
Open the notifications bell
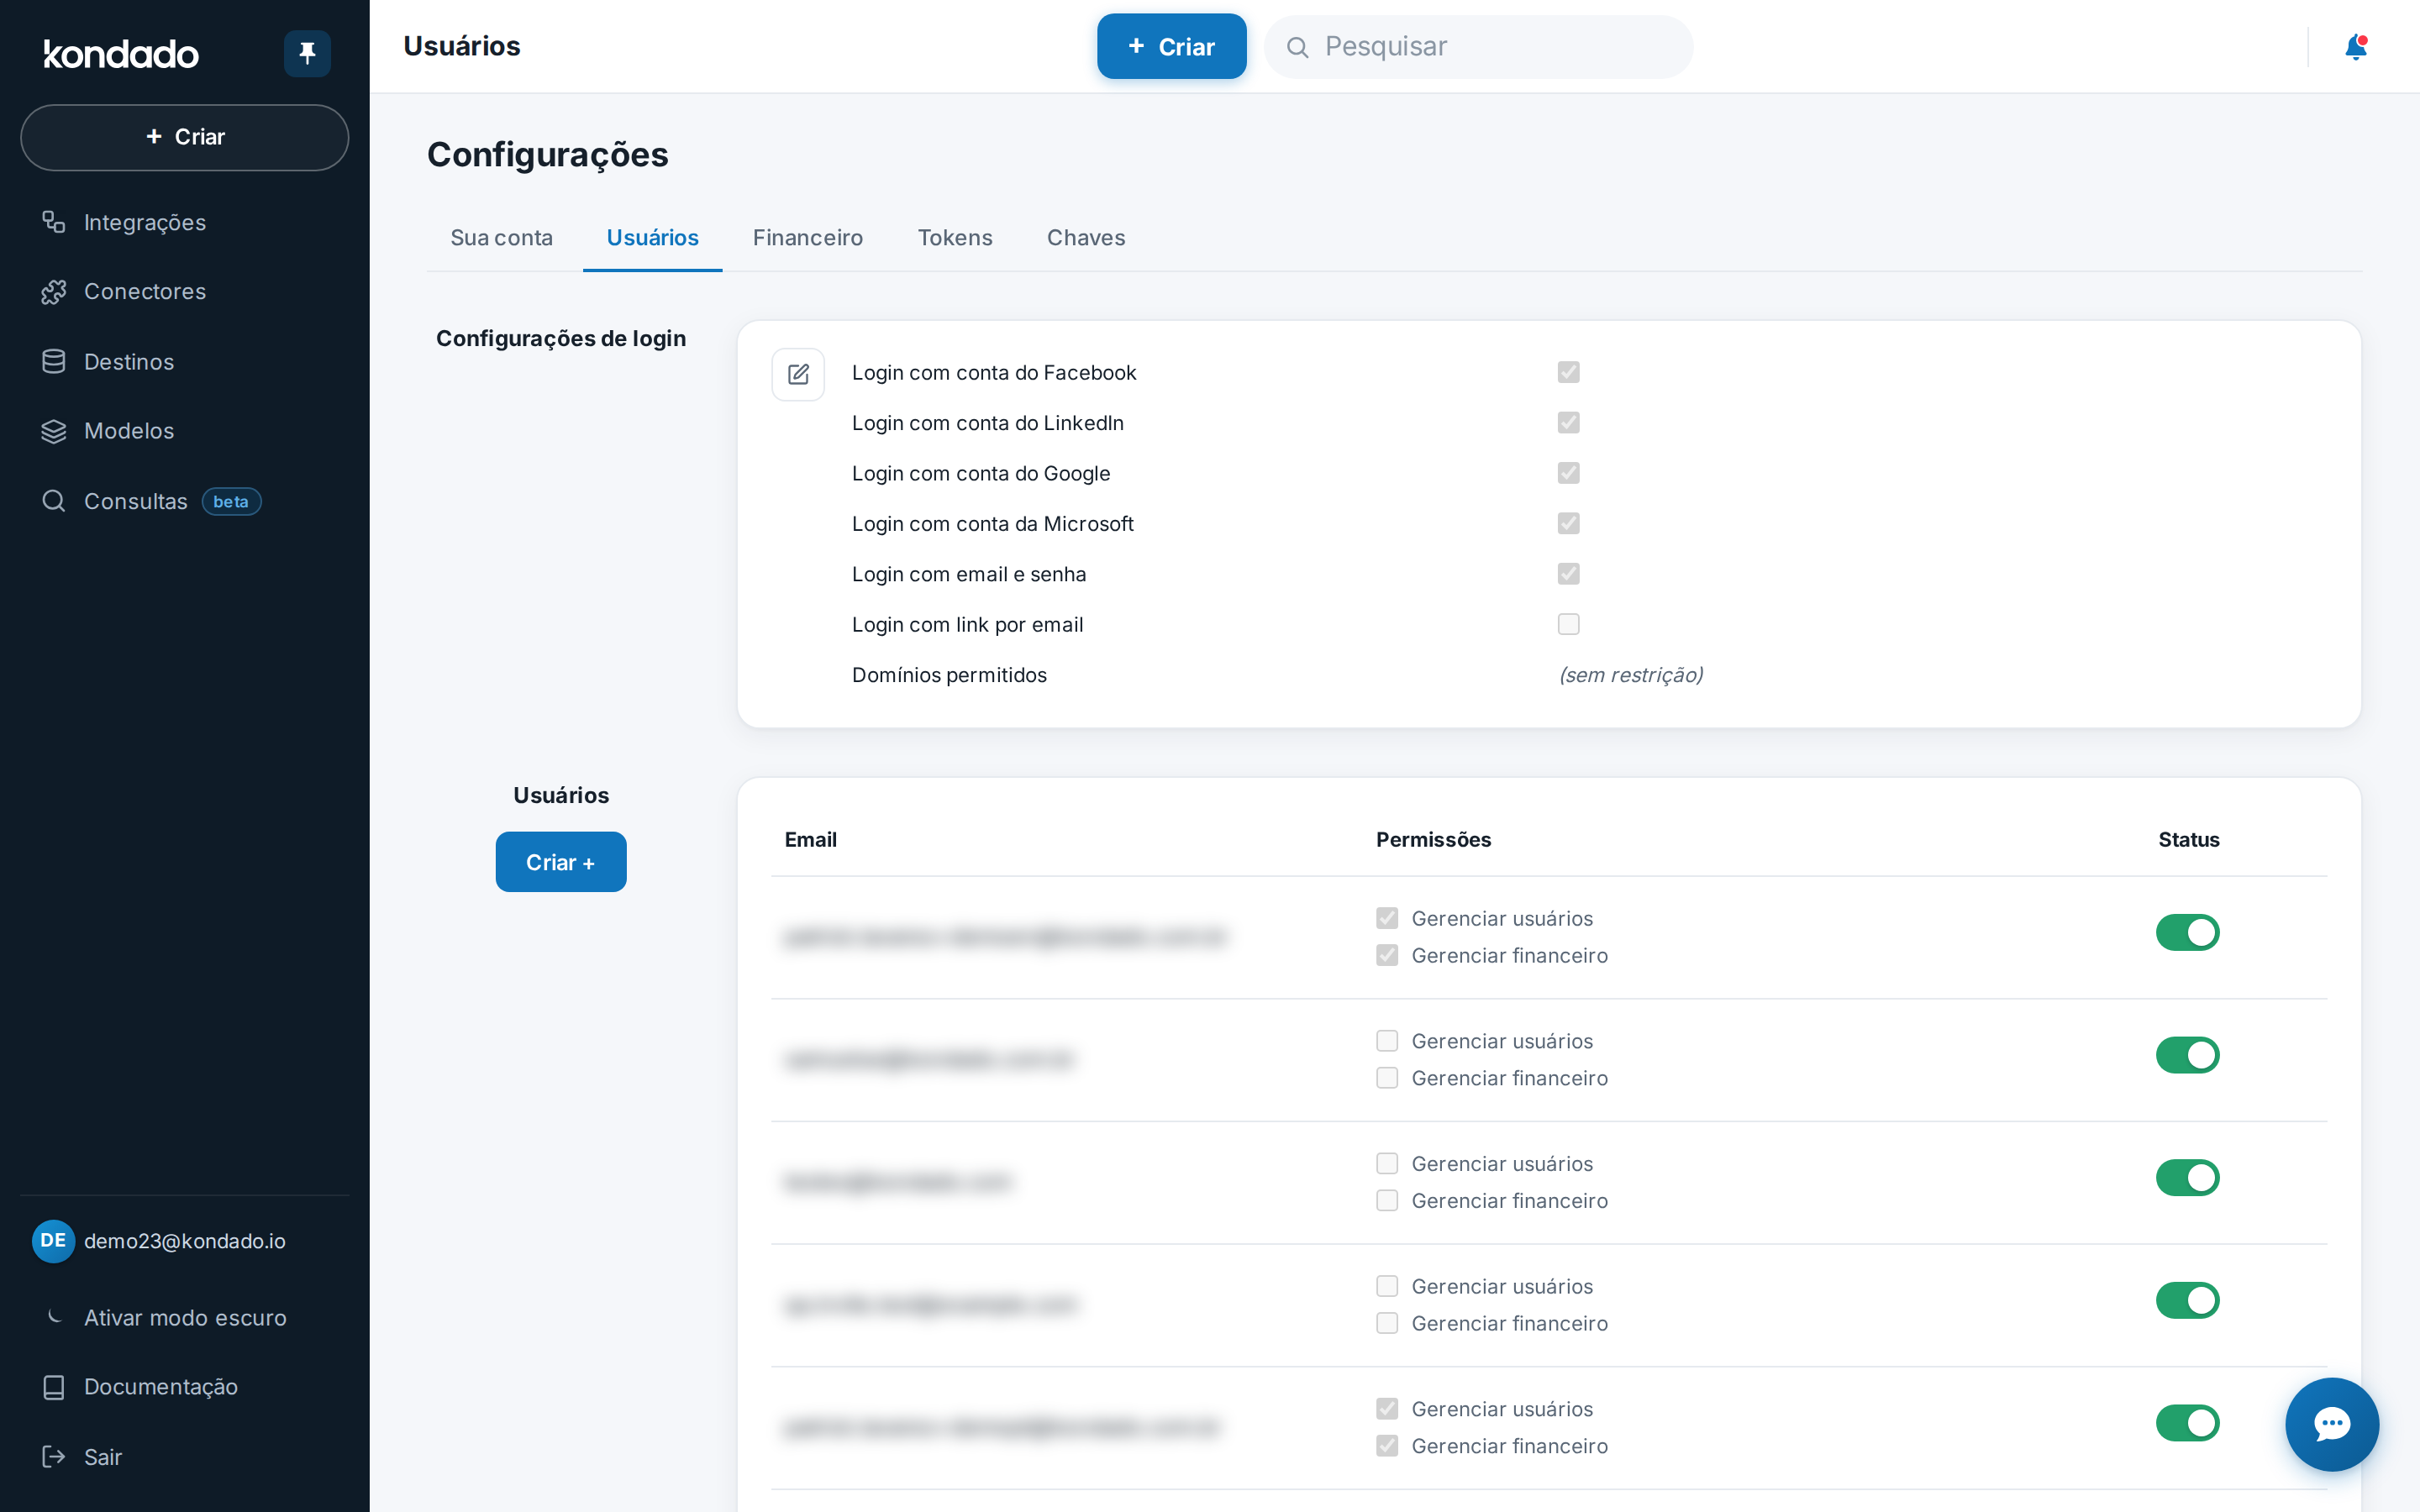point(2356,47)
